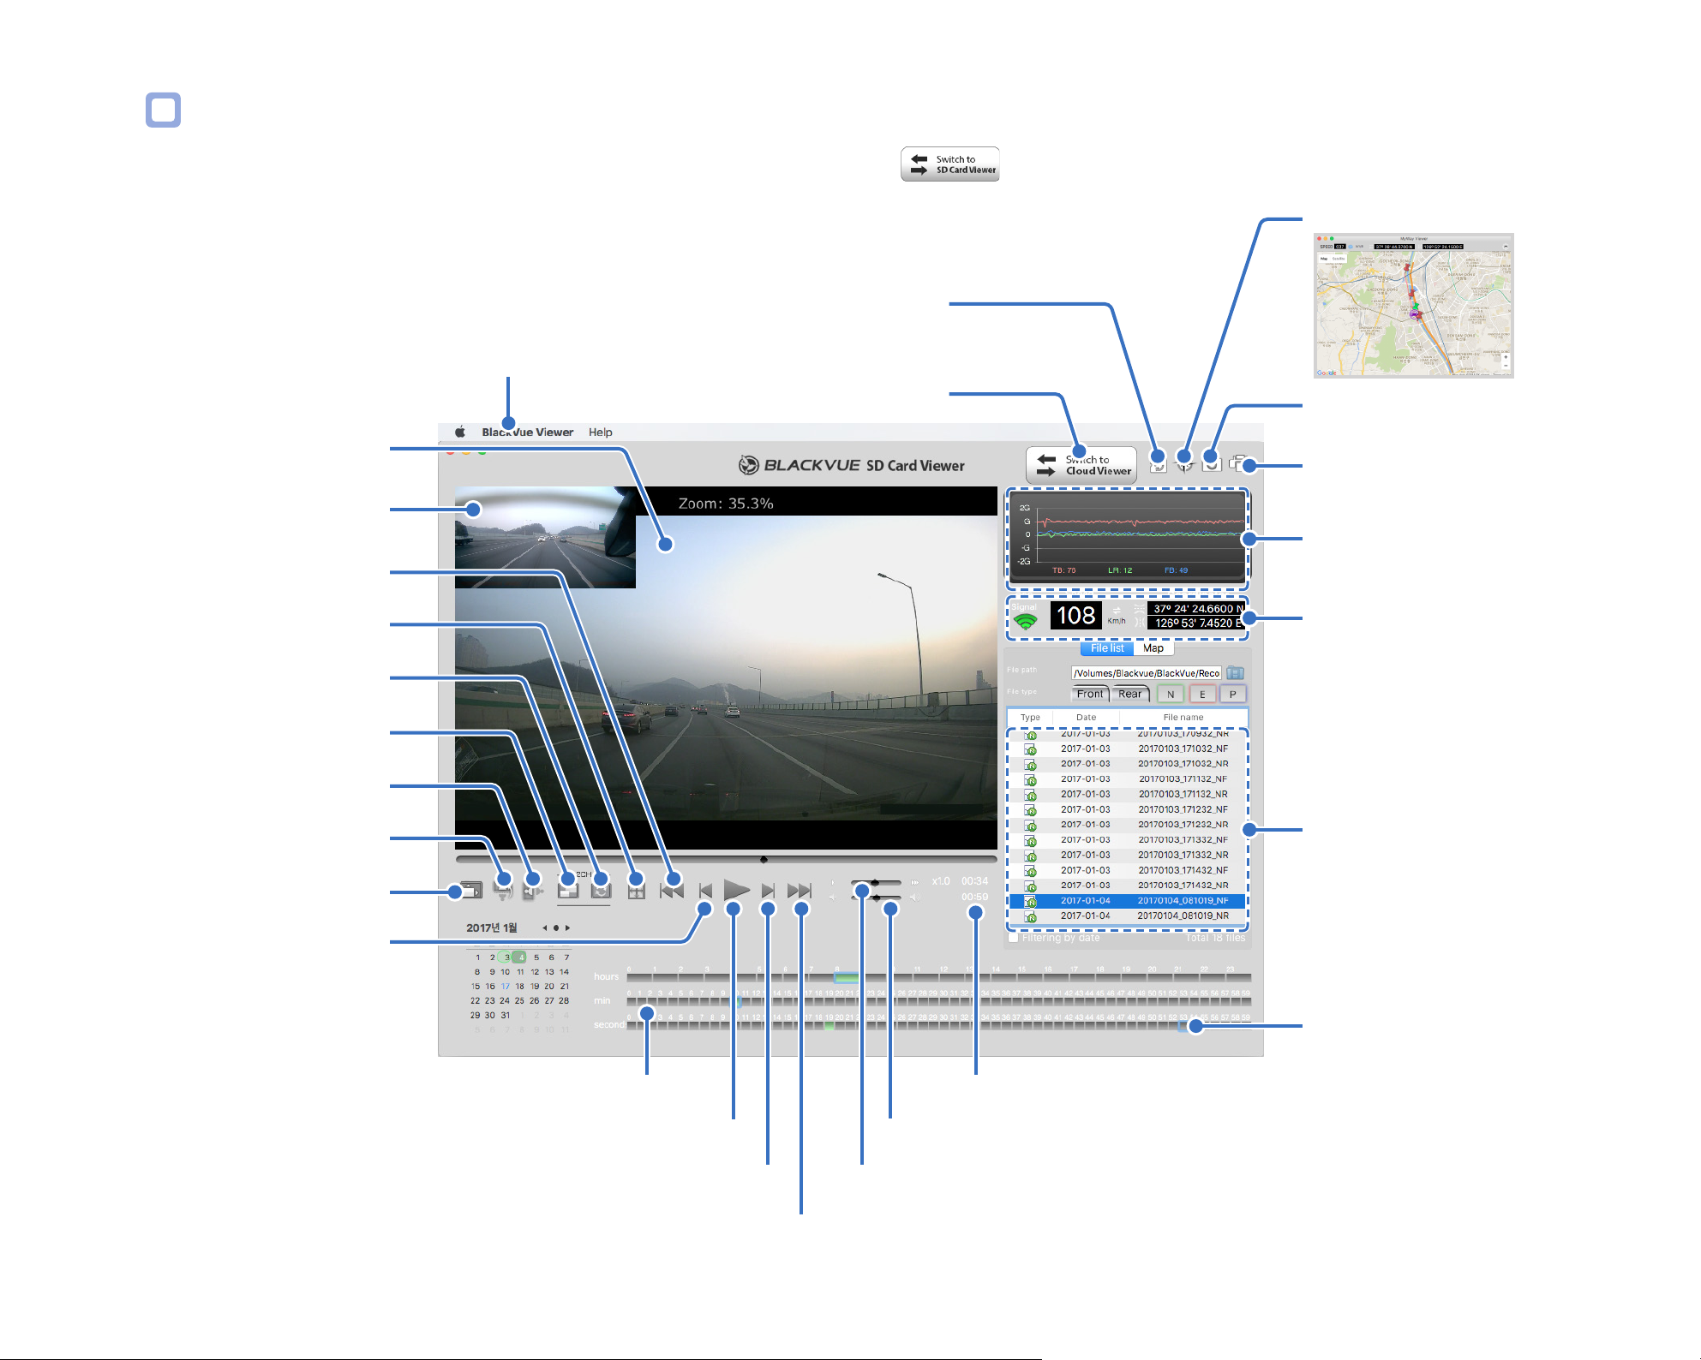This screenshot has width=1701, height=1360.
Task: Open the full-screen view icon left of controls
Action: pyautogui.click(x=470, y=891)
